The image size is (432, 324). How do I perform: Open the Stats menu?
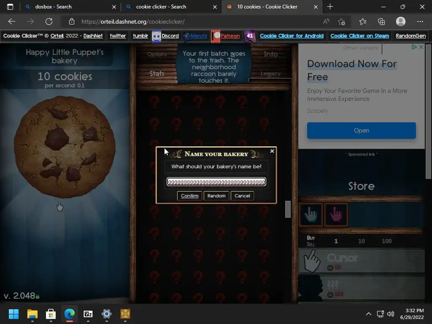point(157,73)
